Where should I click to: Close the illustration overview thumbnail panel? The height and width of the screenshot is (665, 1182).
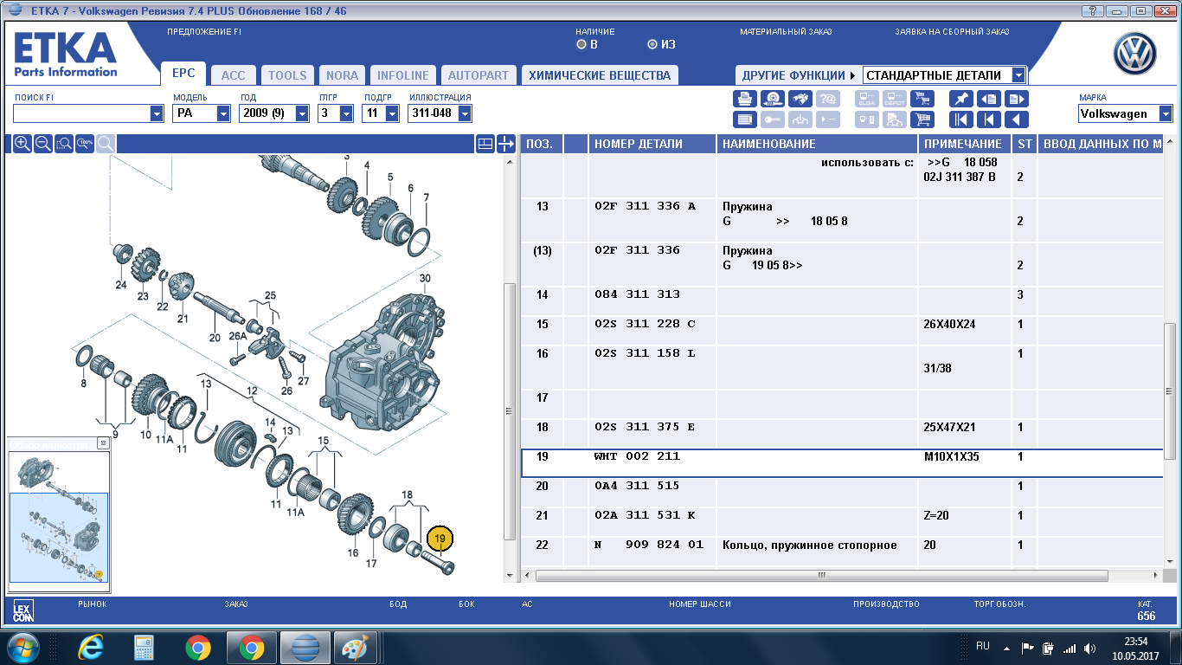pos(102,442)
